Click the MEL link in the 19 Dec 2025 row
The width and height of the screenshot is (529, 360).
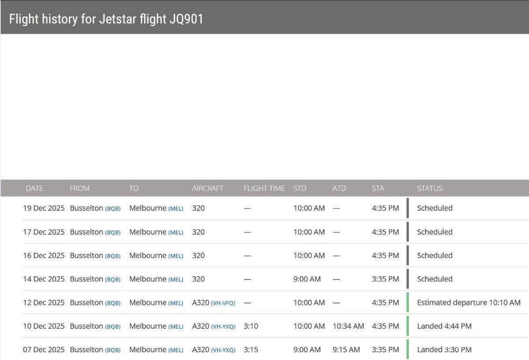pos(176,209)
